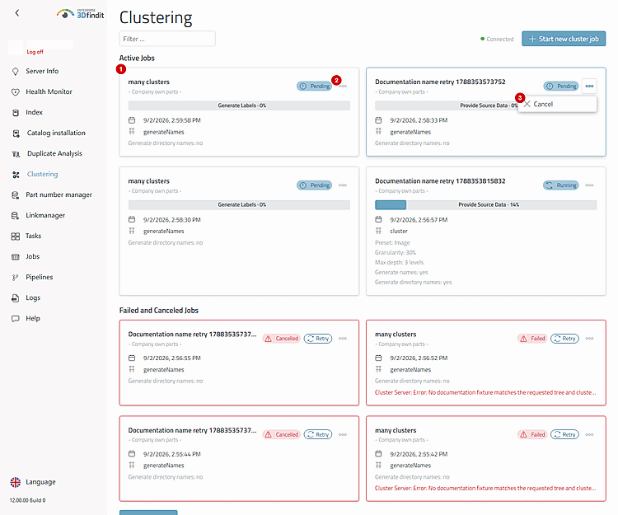Select Cancel in the job context menu

(x=557, y=104)
